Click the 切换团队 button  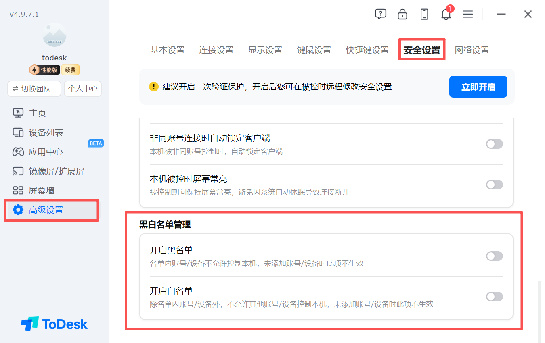point(34,89)
